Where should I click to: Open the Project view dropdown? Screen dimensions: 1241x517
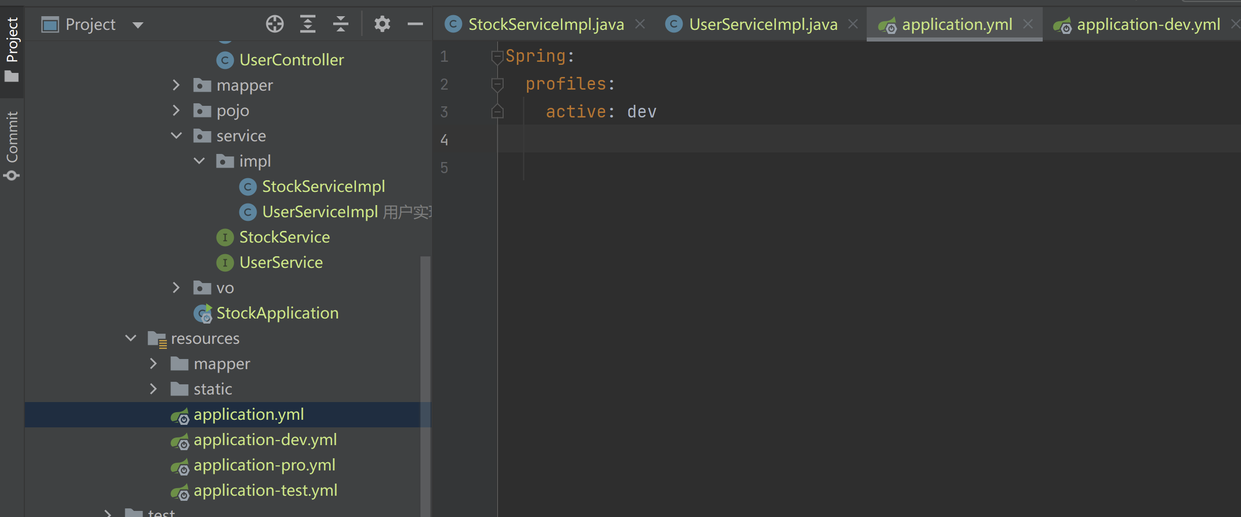click(x=137, y=25)
